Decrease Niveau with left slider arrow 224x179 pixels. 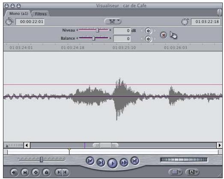coord(77,30)
